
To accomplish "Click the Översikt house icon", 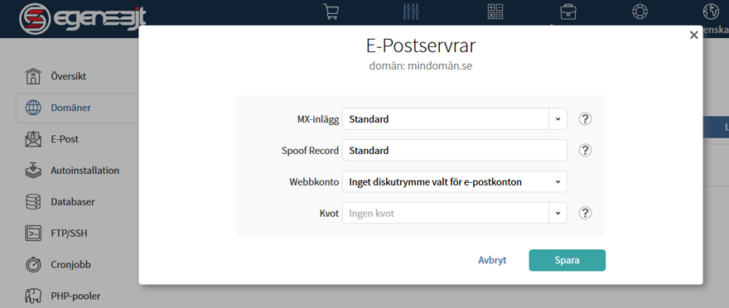I will [33, 76].
